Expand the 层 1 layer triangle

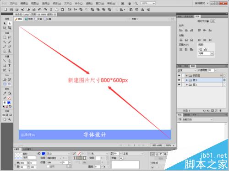187,85
